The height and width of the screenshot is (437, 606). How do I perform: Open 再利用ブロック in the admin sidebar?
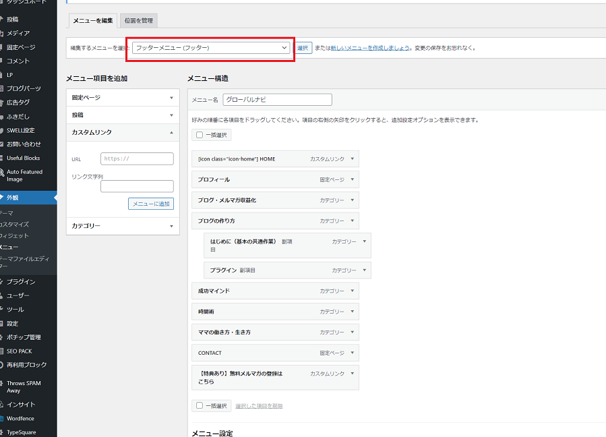click(x=28, y=365)
